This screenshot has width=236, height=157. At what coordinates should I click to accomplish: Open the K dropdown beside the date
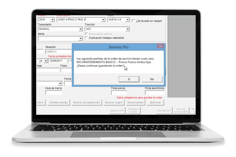point(46,61)
